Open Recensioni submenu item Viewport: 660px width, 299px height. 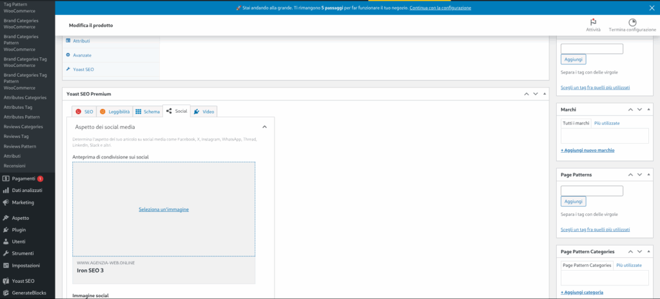pyautogui.click(x=14, y=166)
